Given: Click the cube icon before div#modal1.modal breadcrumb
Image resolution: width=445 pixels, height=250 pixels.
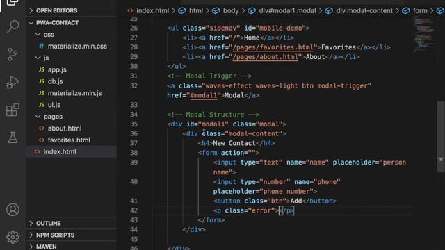Looking at the screenshot, I should 252,11.
